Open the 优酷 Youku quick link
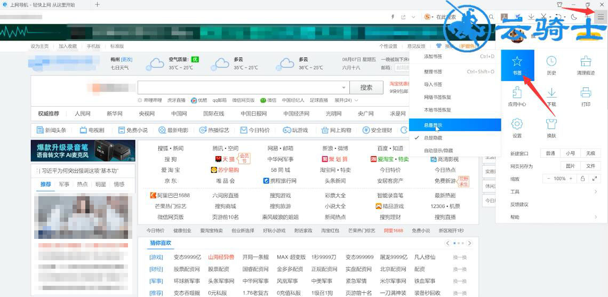 click(199, 100)
